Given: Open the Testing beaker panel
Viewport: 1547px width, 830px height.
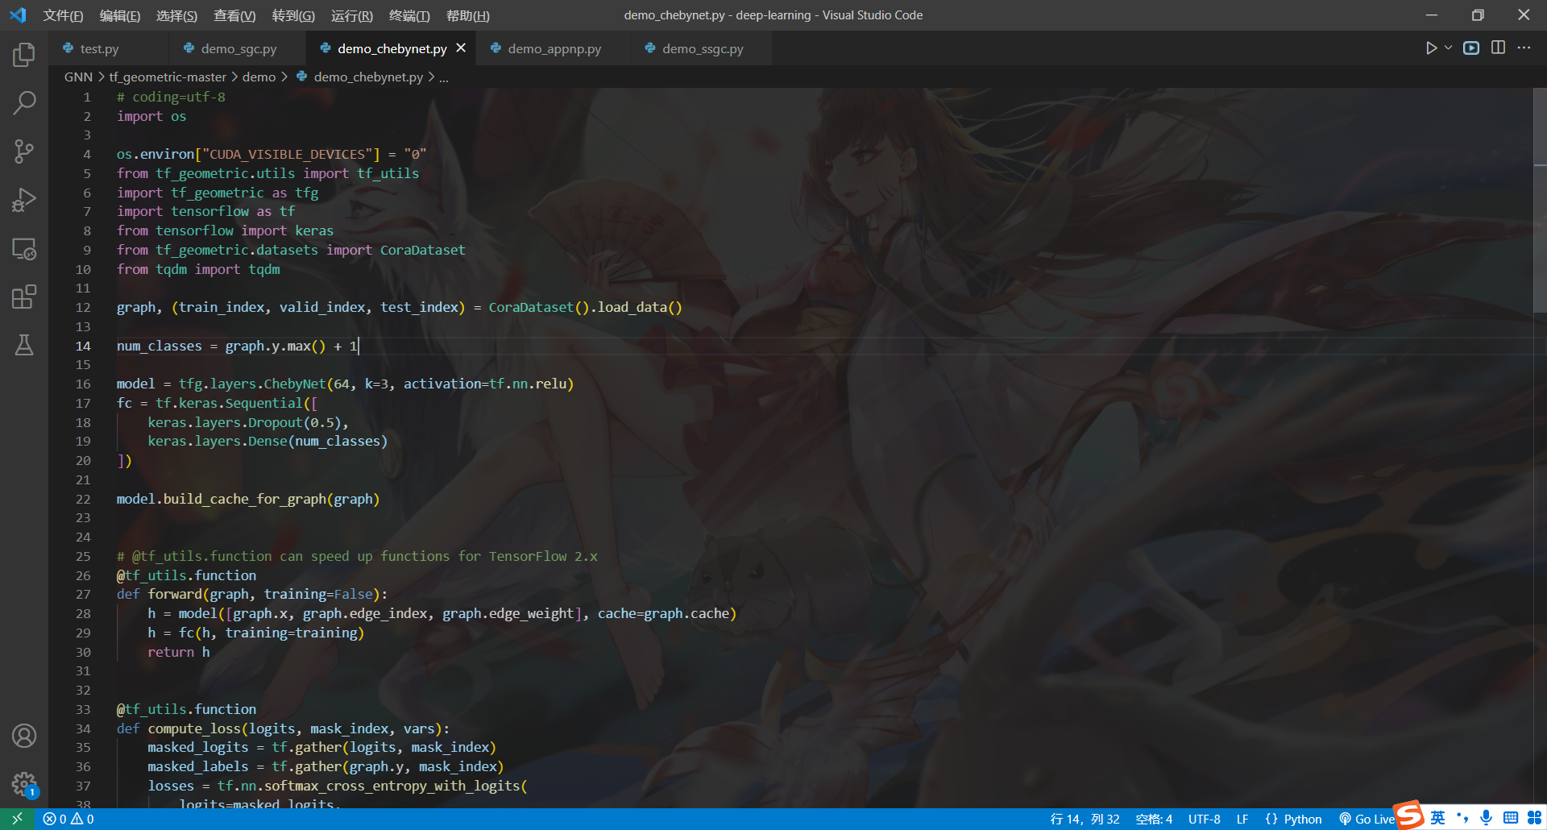Looking at the screenshot, I should click(23, 345).
